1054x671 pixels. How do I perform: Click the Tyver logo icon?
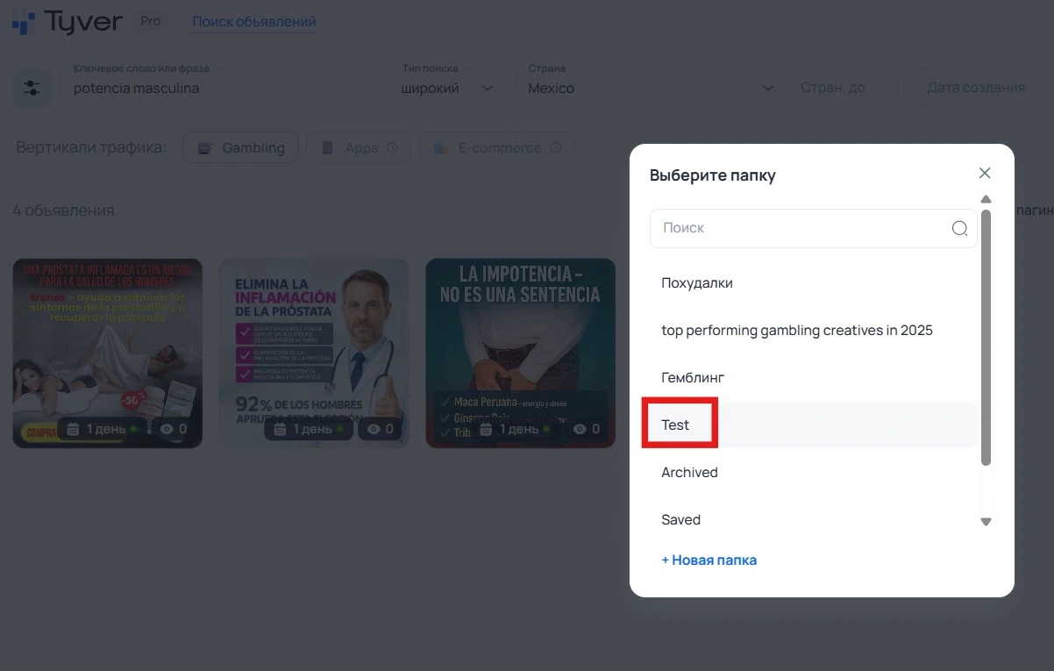(x=23, y=22)
